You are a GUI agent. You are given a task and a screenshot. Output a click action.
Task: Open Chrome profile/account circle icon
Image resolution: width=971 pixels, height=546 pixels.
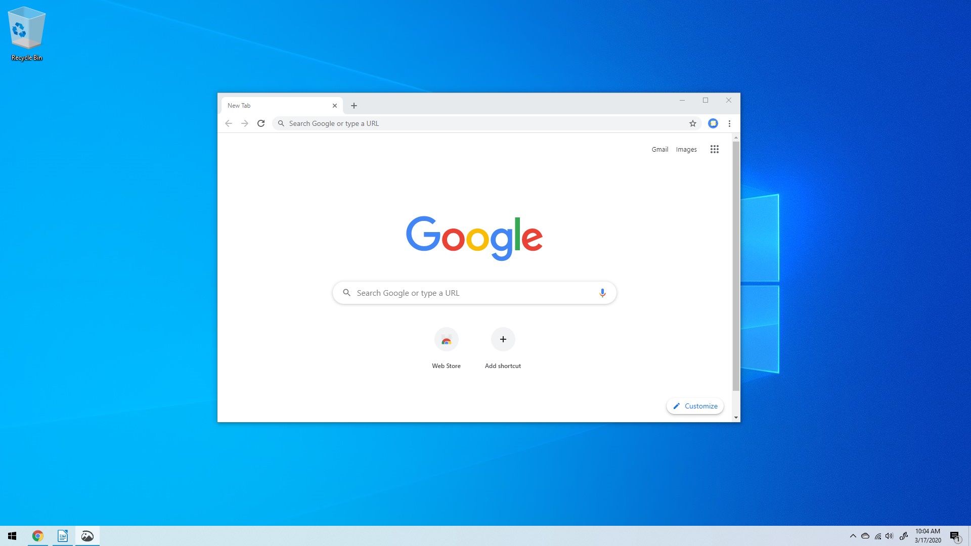pyautogui.click(x=713, y=123)
